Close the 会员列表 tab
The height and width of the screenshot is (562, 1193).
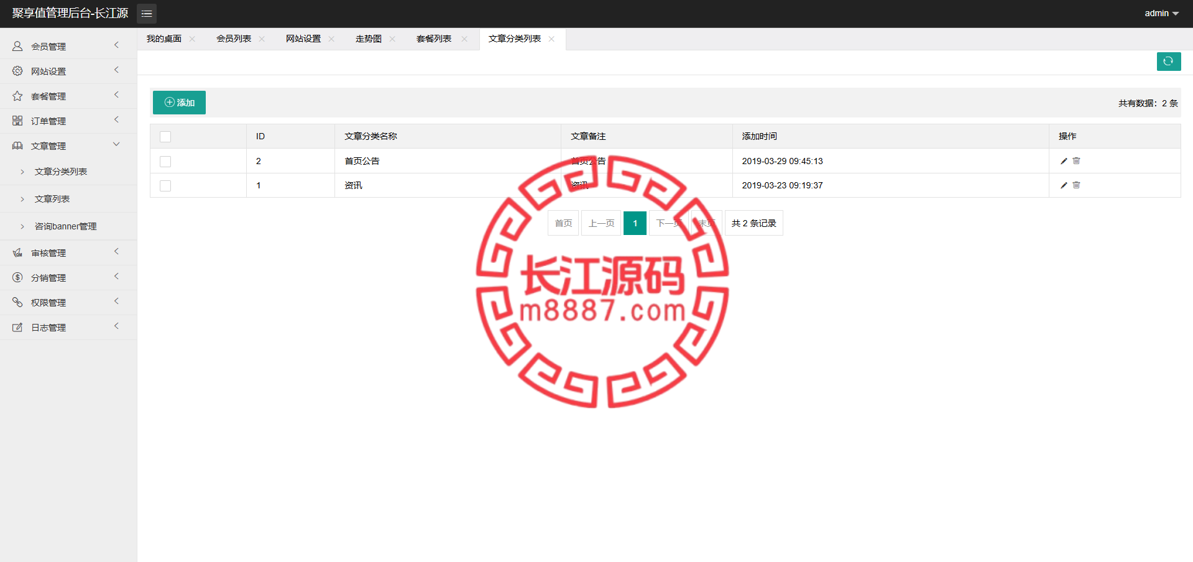pyautogui.click(x=262, y=39)
